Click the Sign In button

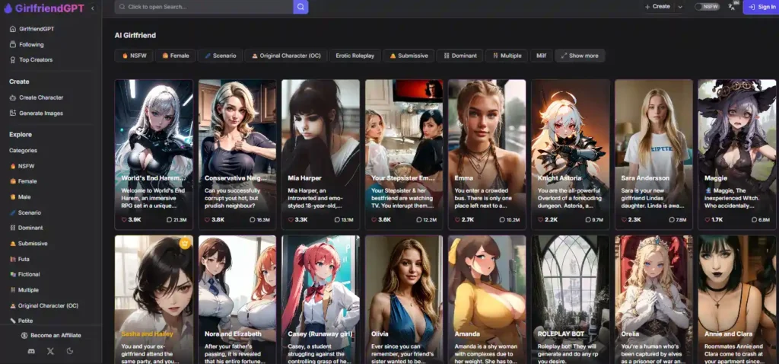coord(761,7)
